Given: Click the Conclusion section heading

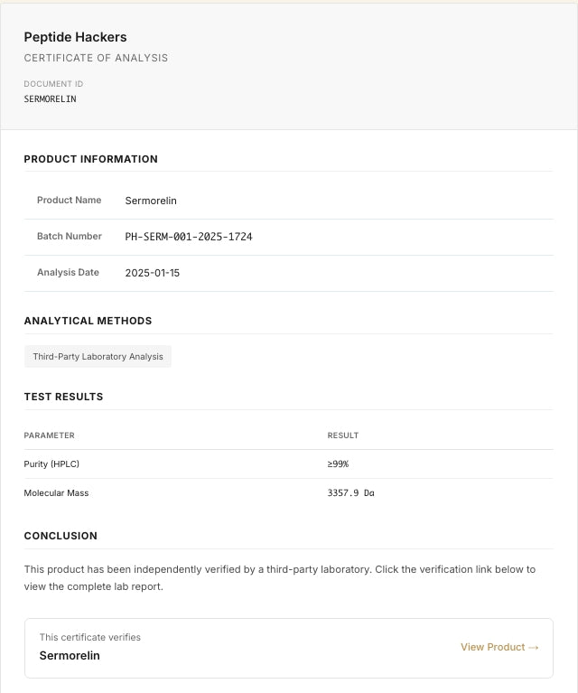Looking at the screenshot, I should point(61,536).
